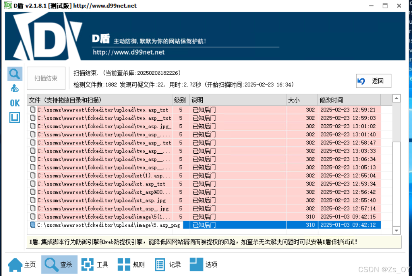This screenshot has width=412, height=276.
Task: Tick checkbox for row modified 13:06:34
Action: coord(32,159)
